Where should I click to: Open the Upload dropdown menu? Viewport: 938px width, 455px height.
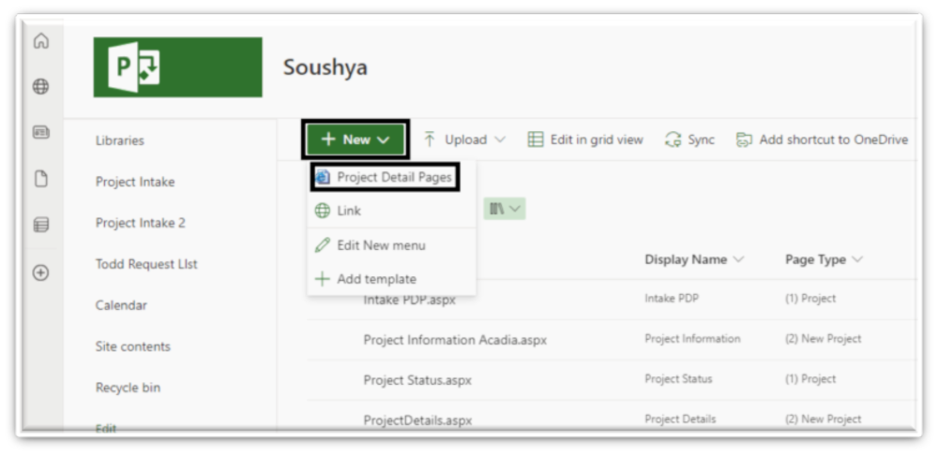(x=464, y=139)
